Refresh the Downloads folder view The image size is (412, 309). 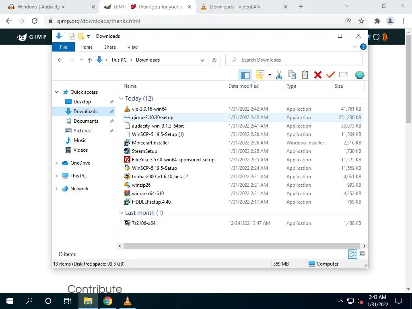click(x=214, y=60)
